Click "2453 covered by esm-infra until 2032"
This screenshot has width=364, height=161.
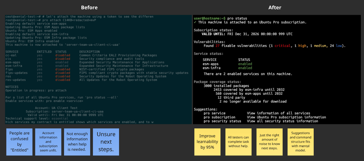click(x=249, y=90)
